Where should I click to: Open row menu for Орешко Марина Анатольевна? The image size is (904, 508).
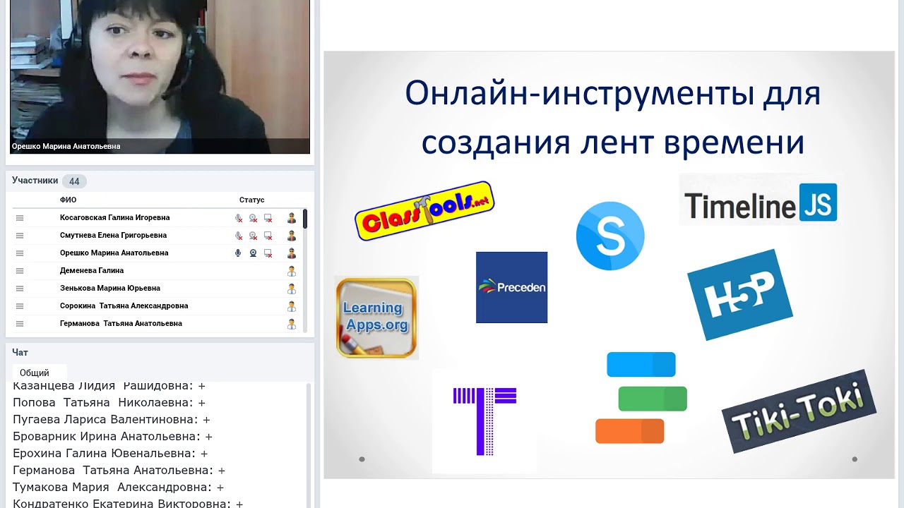[x=20, y=253]
